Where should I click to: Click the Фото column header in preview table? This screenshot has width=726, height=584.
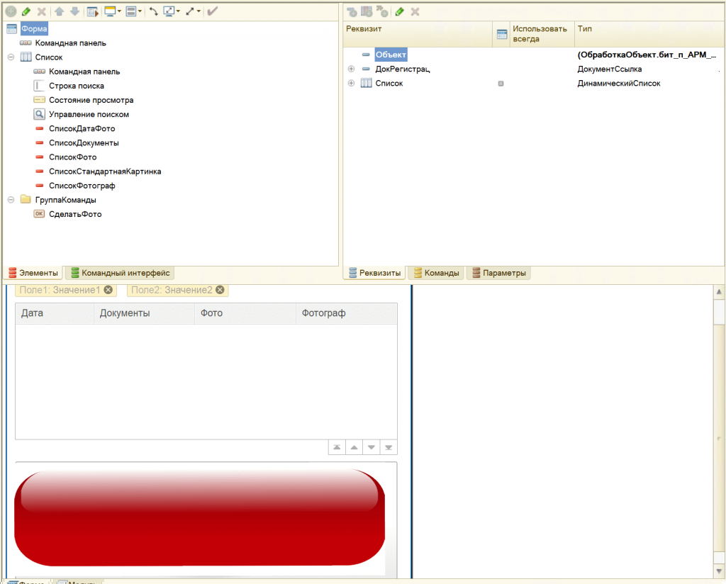coord(245,313)
